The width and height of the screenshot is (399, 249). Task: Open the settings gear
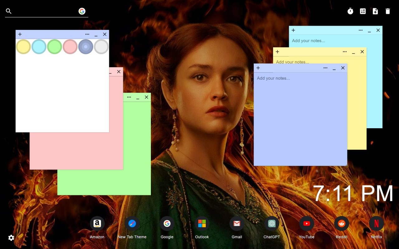point(11,238)
